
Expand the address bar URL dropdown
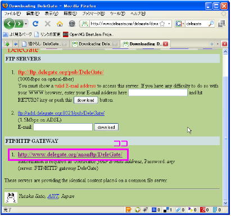coord(169,24)
